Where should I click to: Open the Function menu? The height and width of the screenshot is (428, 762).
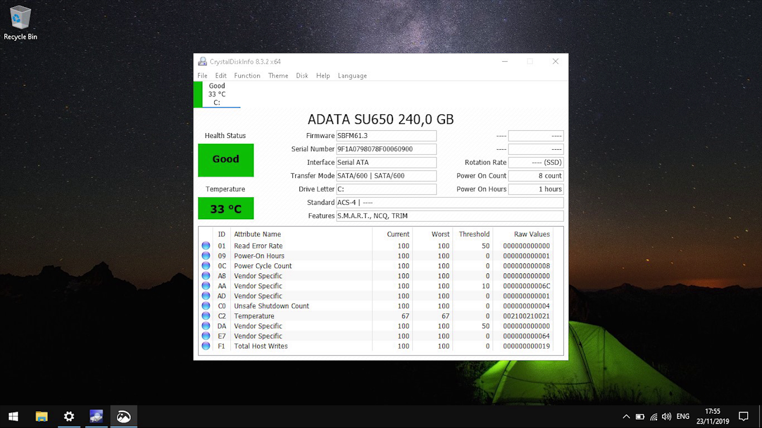pos(247,76)
